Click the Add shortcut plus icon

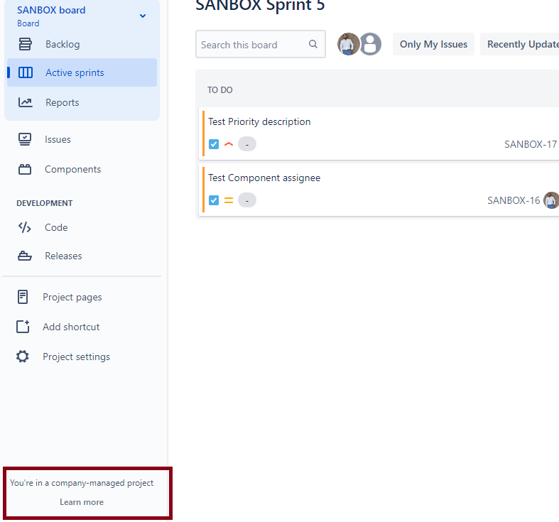click(23, 327)
